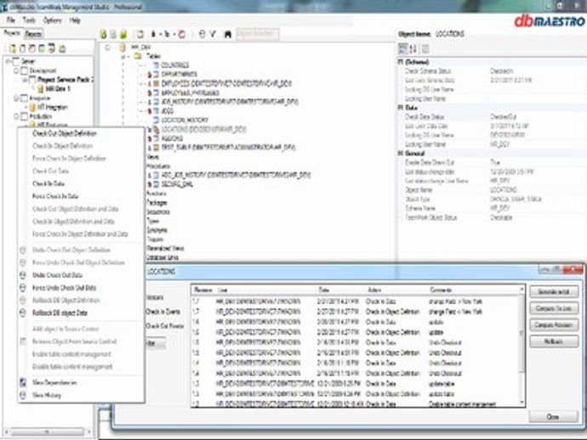Switch to the Reports tab

(33, 34)
